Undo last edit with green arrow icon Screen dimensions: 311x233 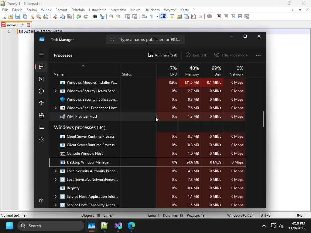[x=79, y=16]
